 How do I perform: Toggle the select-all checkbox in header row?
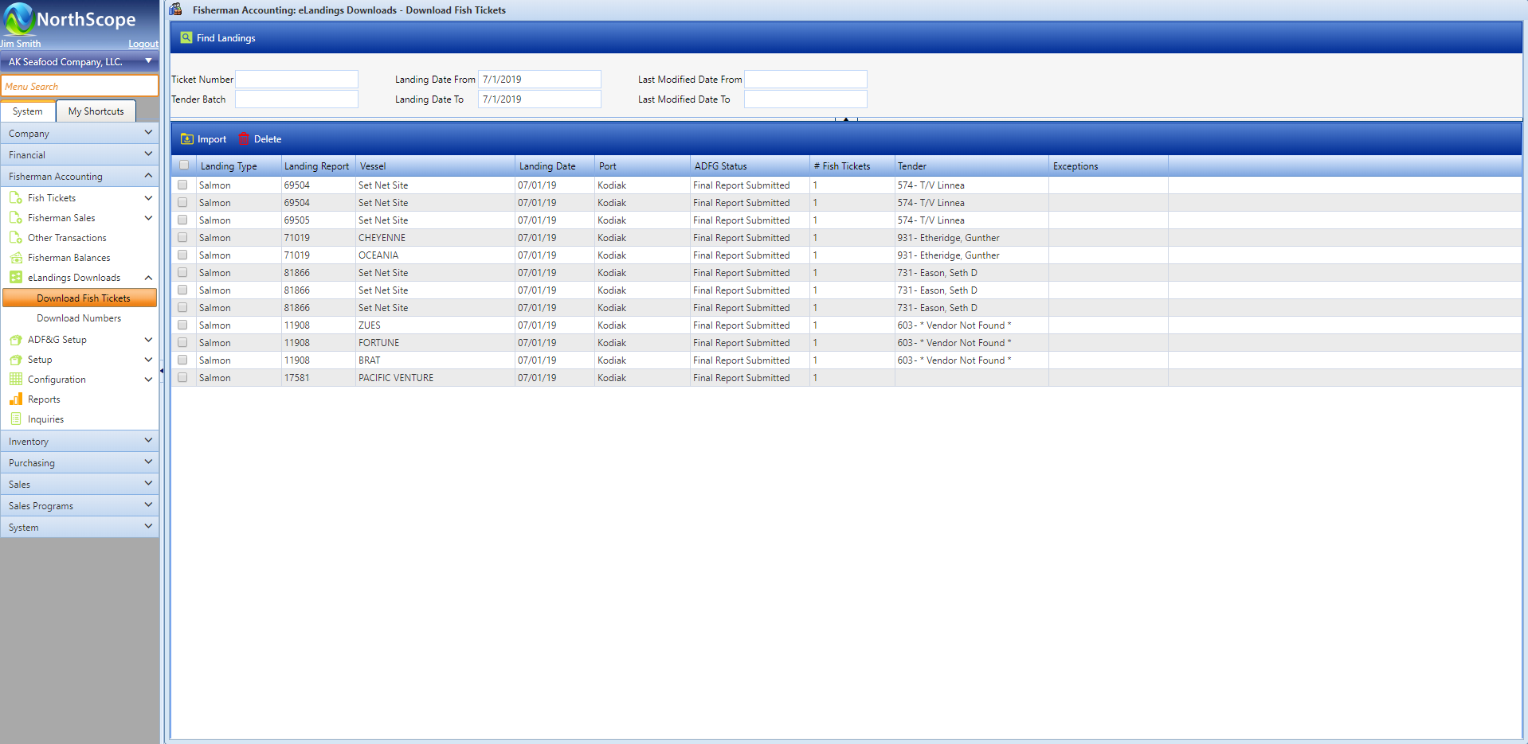click(x=184, y=166)
